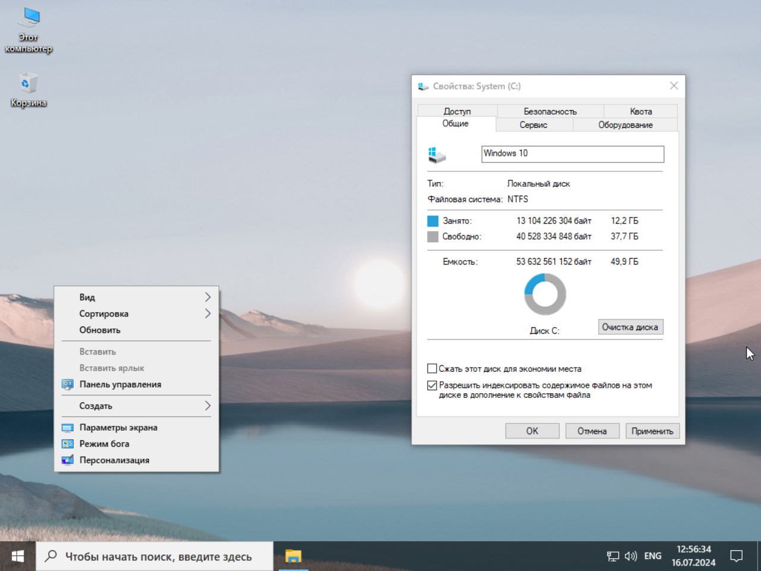Open the volume speaker icon in the tray
761x571 pixels.
[x=631, y=556]
